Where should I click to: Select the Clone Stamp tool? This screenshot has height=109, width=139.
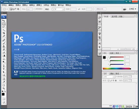click(4, 46)
